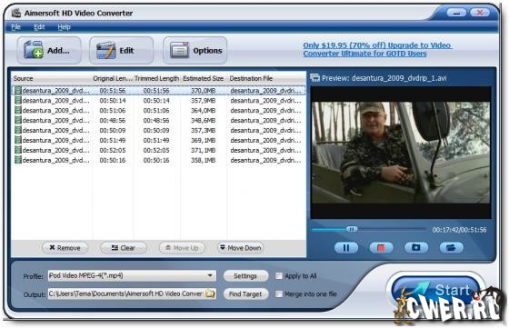
Task: Open the File menu
Action: click(16, 27)
